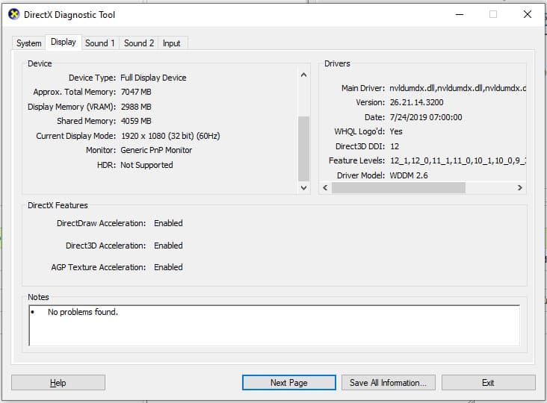Click the version '26.21.14.3200' value

tap(416, 102)
